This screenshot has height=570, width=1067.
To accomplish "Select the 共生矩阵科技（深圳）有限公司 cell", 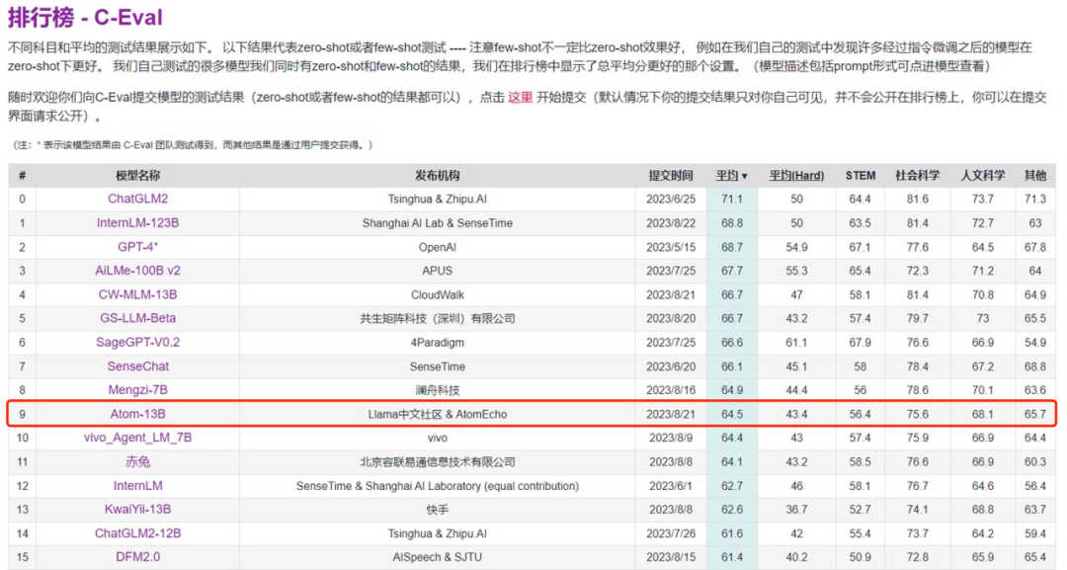I will coord(437,318).
